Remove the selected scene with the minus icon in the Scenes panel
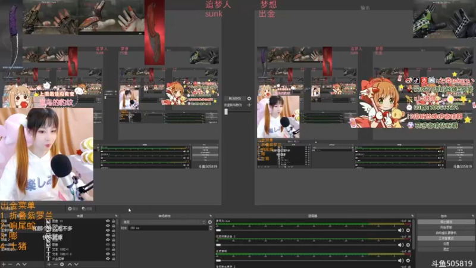Image resolution: width=476 pixels, height=268 pixels. tap(11, 264)
